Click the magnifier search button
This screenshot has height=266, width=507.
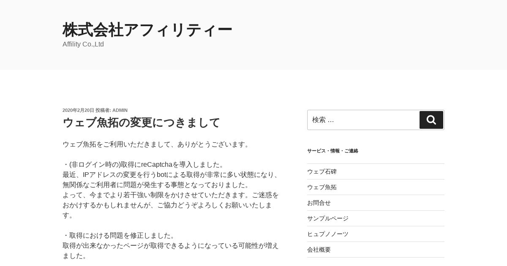[x=431, y=120]
